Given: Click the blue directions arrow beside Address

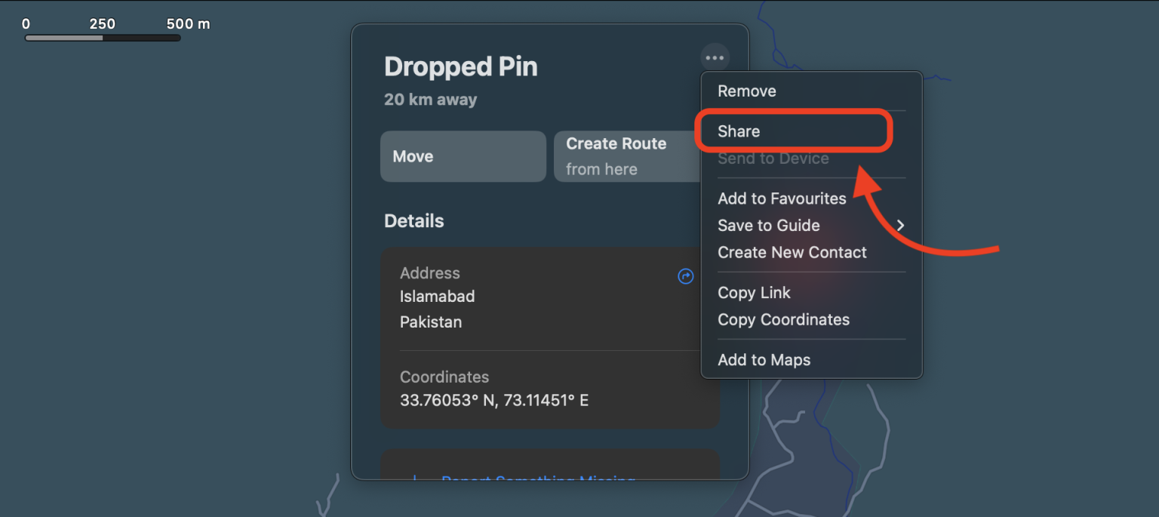Looking at the screenshot, I should pos(684,277).
